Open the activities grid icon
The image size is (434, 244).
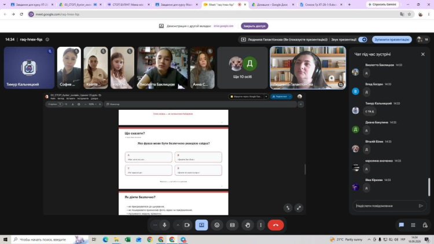coord(413,225)
